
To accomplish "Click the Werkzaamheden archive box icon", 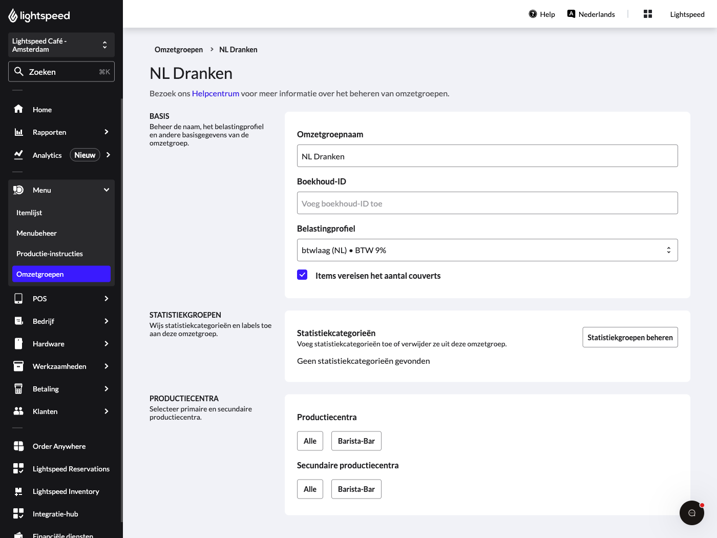I will (18, 366).
